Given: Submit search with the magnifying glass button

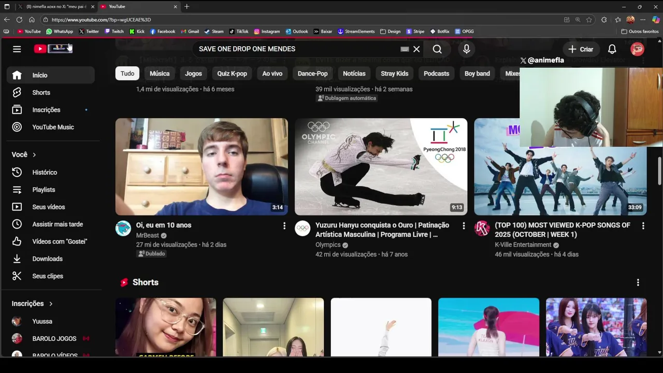Looking at the screenshot, I should click(x=437, y=49).
